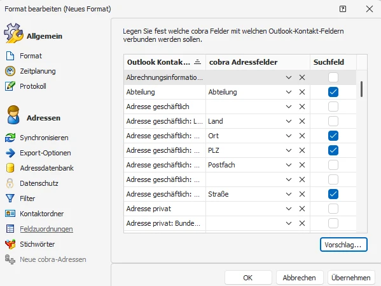The height and width of the screenshot is (286, 381).
Task: Clear the Abteilung mapping with X
Action: point(302,92)
